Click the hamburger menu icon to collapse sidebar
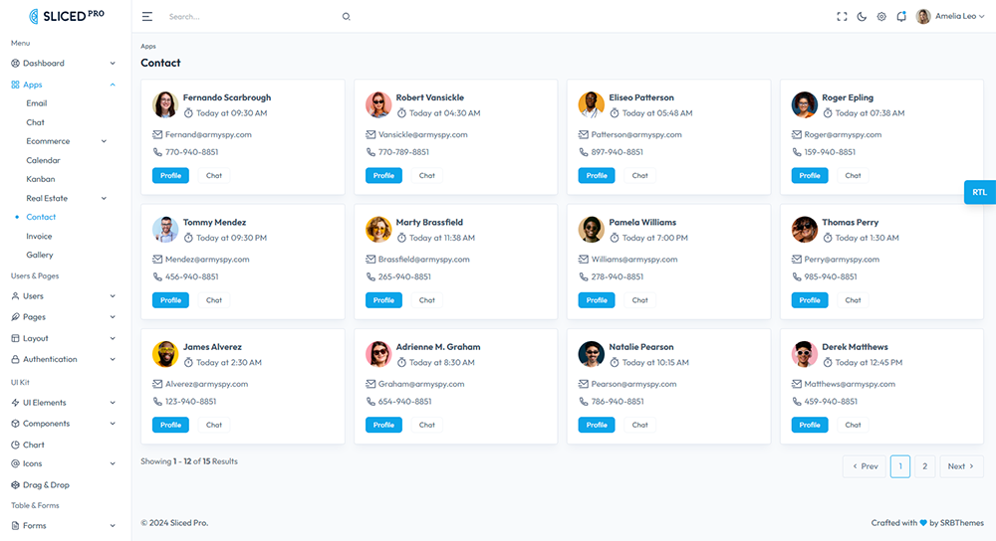 [147, 17]
